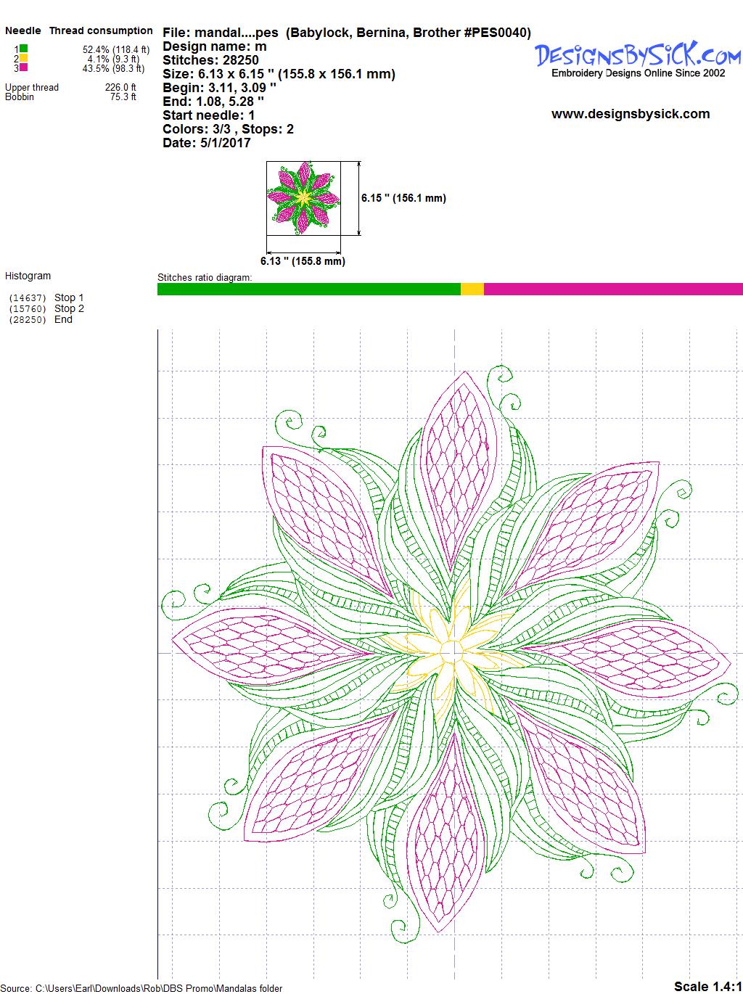Click the Histogram heading

[x=28, y=276]
